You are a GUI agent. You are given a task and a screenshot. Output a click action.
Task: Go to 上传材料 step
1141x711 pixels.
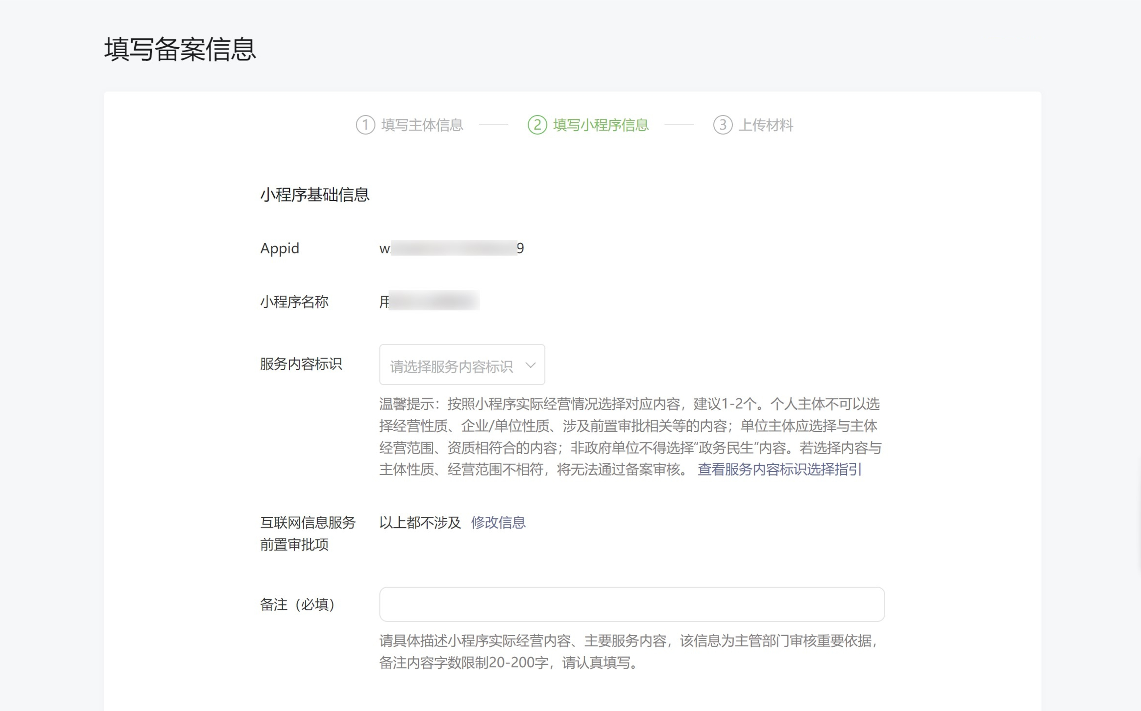[x=765, y=125]
